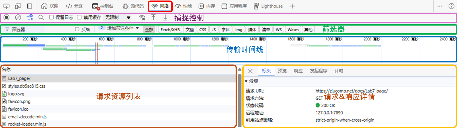Toggle the sidebar dock panel icon
This screenshot has width=457, height=128.
[30, 6]
